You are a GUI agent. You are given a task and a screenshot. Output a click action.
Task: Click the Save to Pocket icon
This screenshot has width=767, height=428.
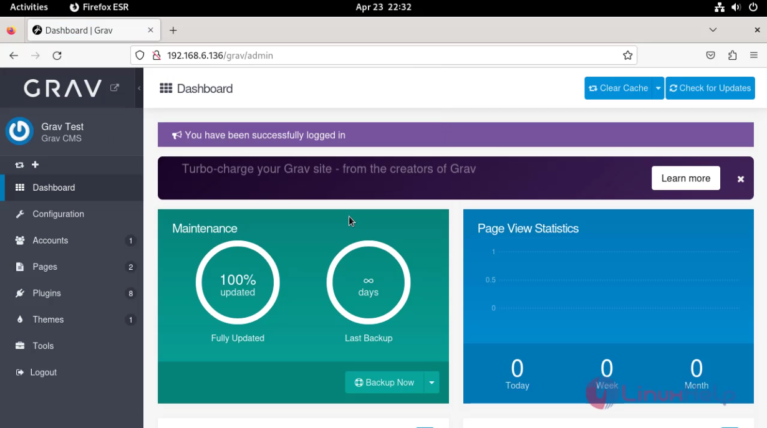(x=710, y=55)
